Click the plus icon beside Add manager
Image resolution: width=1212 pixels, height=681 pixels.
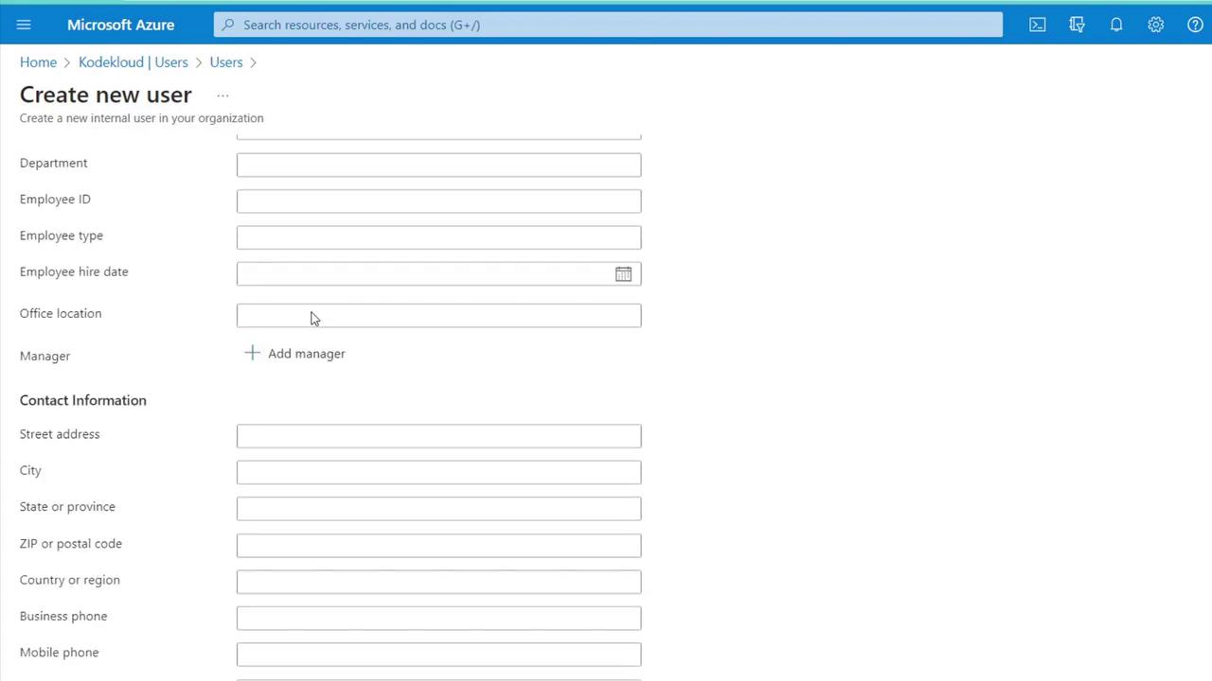click(x=252, y=353)
